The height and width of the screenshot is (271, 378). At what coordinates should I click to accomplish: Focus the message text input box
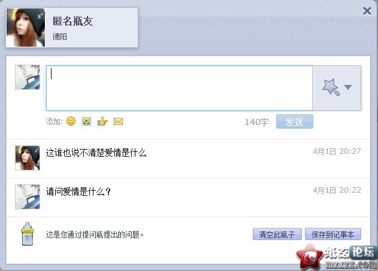pos(179,88)
